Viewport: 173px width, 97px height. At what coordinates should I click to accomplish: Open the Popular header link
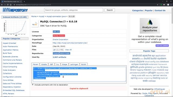pos(149,11)
